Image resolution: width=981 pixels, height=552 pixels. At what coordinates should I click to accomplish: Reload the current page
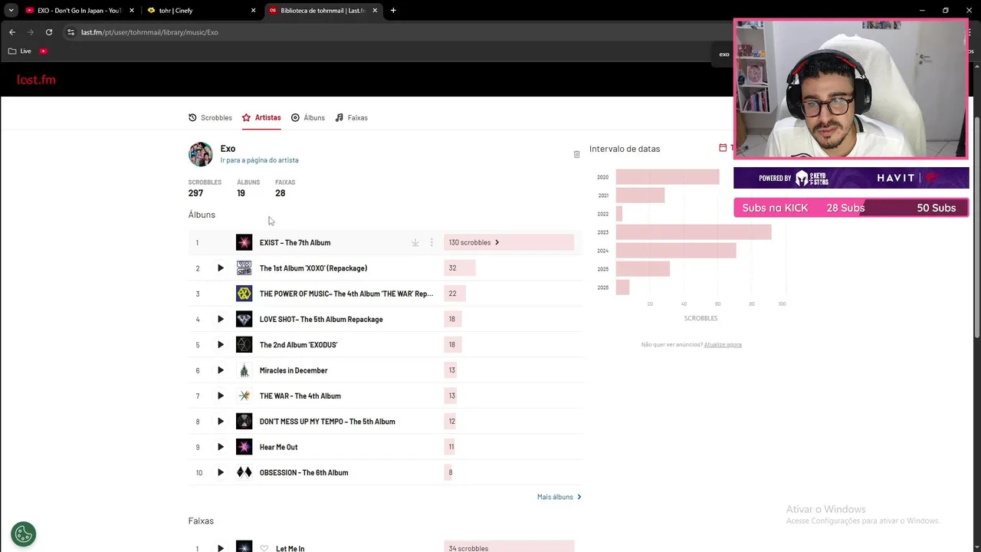tap(49, 32)
